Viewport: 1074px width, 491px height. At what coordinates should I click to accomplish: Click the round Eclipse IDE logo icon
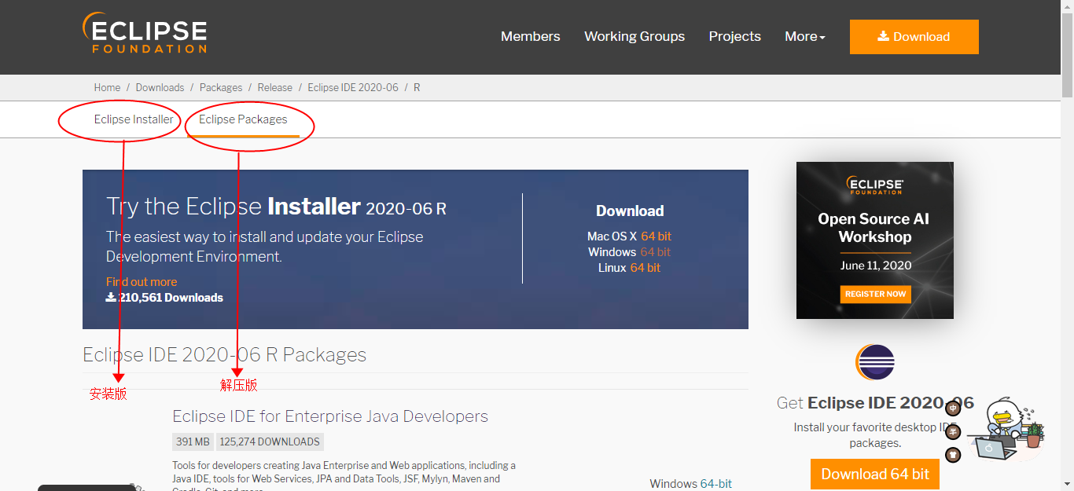(875, 362)
